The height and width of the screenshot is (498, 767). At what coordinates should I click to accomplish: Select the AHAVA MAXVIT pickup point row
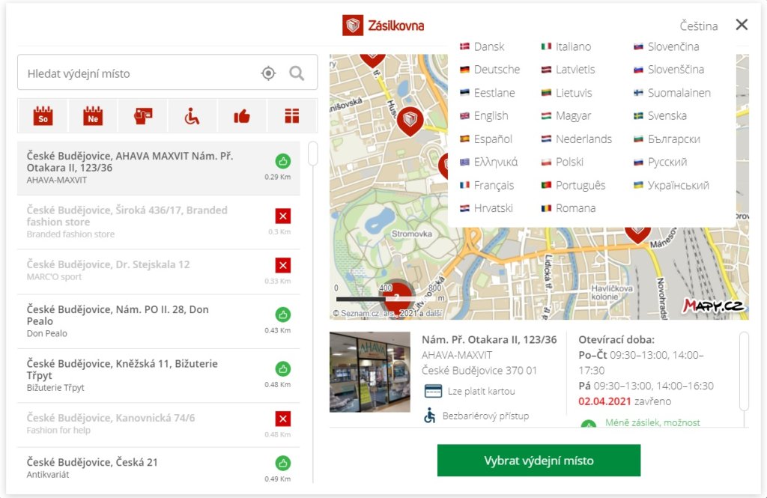coord(159,168)
